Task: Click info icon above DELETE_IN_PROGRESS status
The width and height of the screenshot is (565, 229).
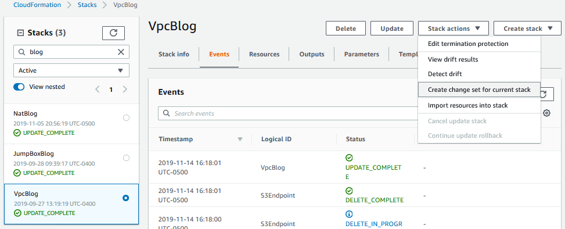Action: tap(349, 214)
